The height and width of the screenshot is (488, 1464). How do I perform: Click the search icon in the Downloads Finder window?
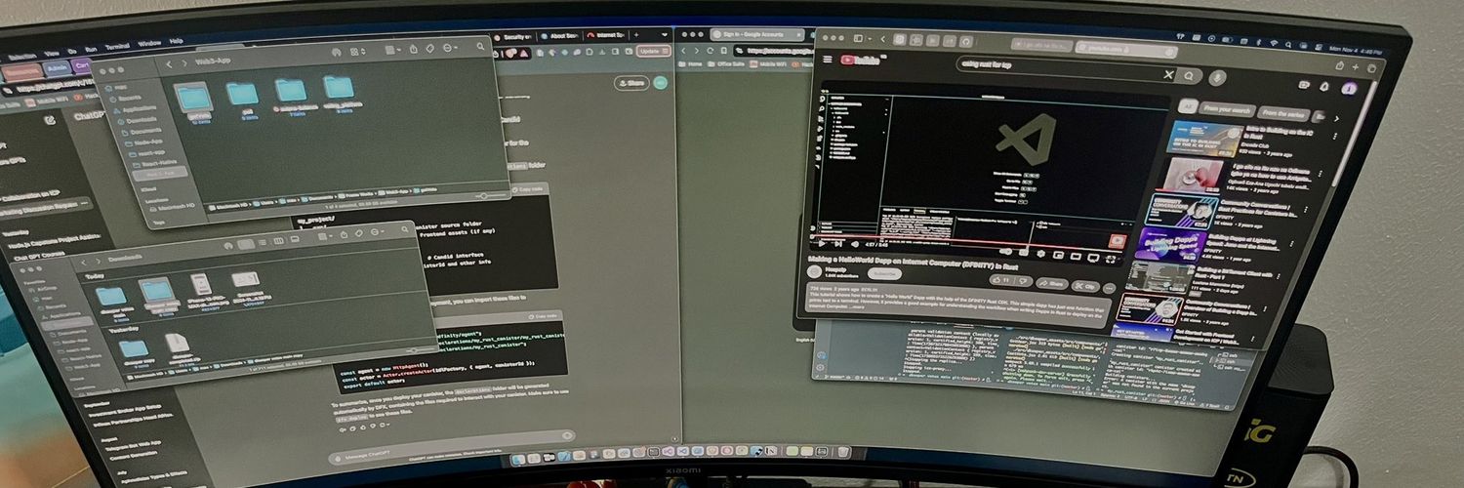(x=405, y=229)
